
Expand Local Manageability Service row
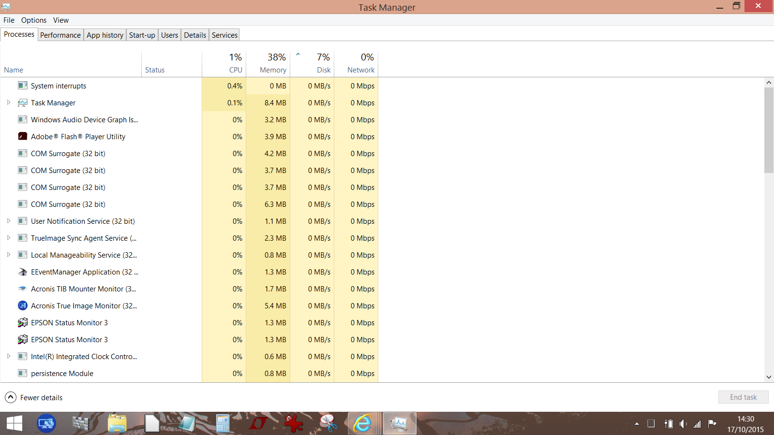pos(9,255)
